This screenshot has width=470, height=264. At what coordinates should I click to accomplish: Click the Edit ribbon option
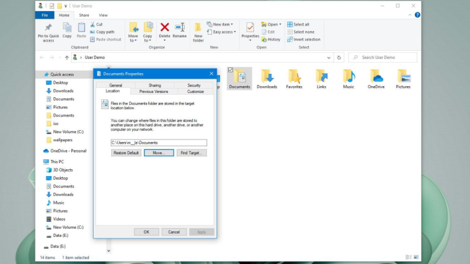[x=268, y=32]
